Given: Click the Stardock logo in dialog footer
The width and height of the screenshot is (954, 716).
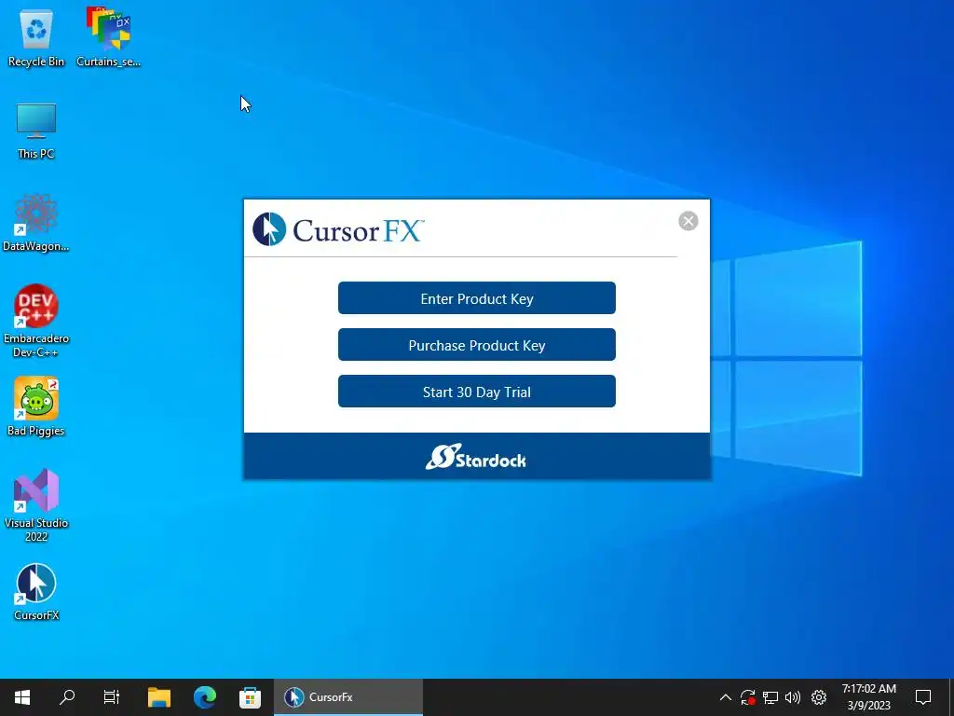Looking at the screenshot, I should click(x=476, y=457).
